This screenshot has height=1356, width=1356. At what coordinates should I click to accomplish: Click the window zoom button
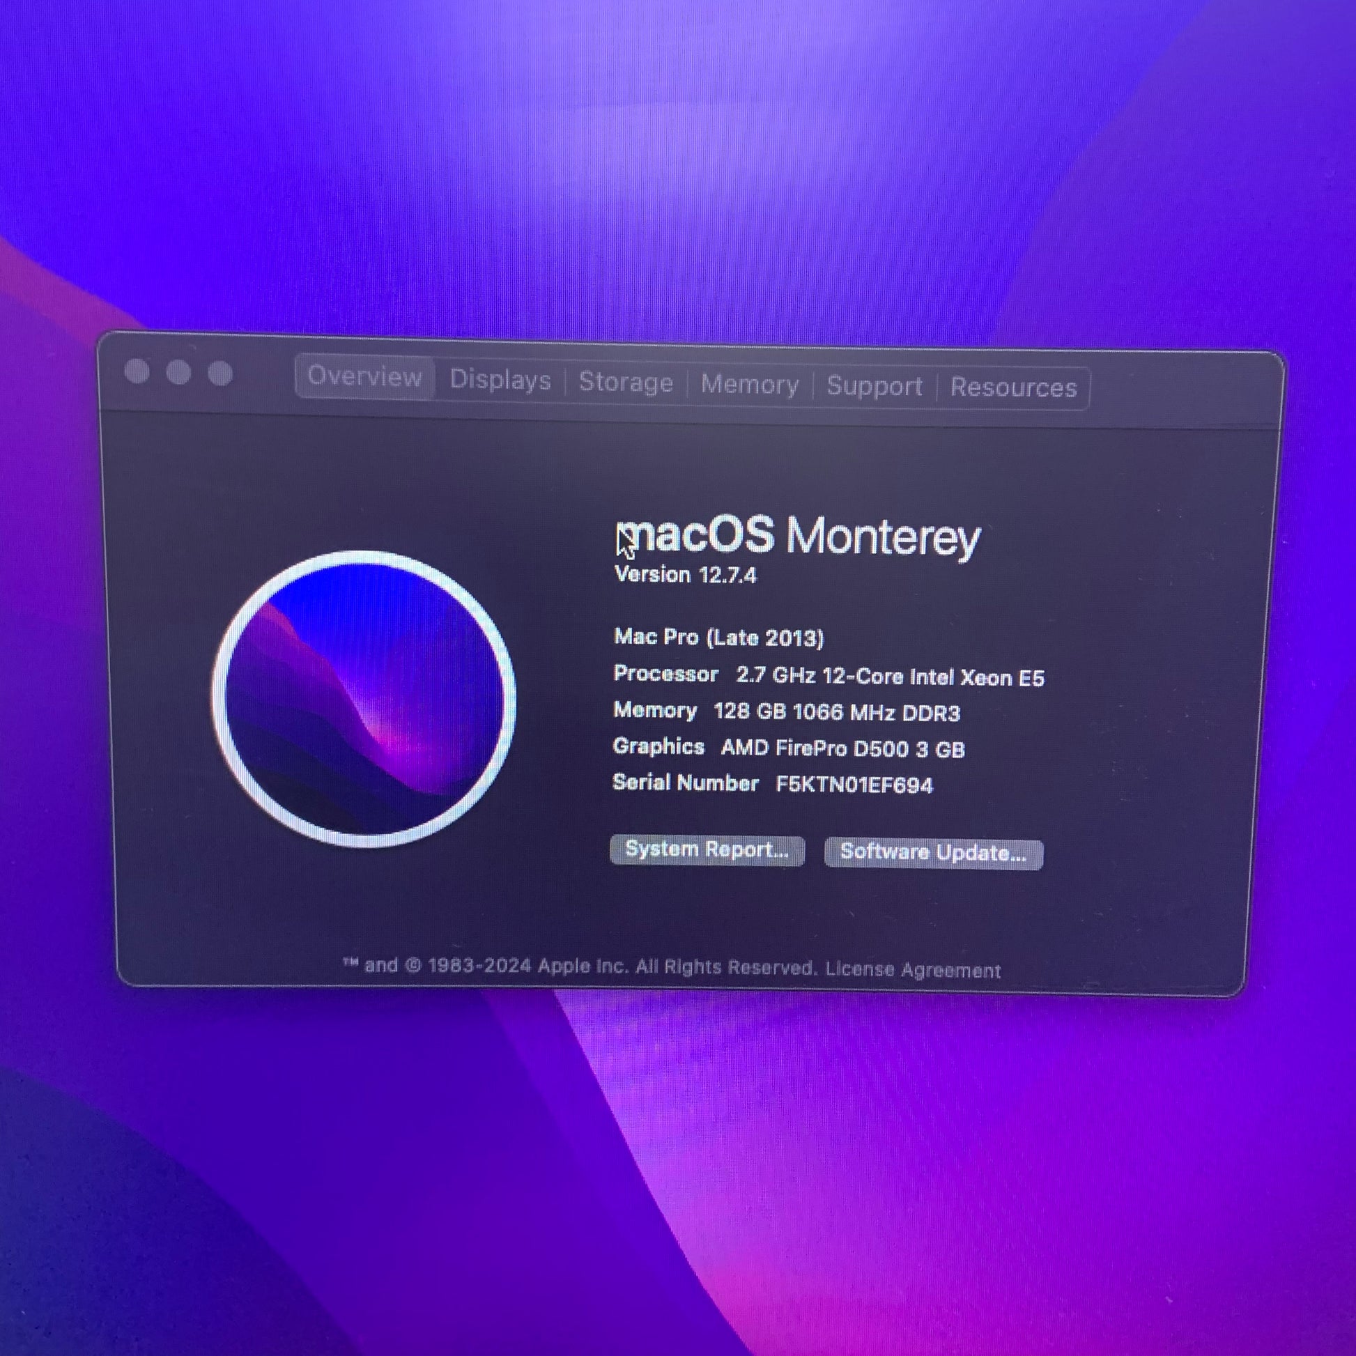[x=220, y=373]
